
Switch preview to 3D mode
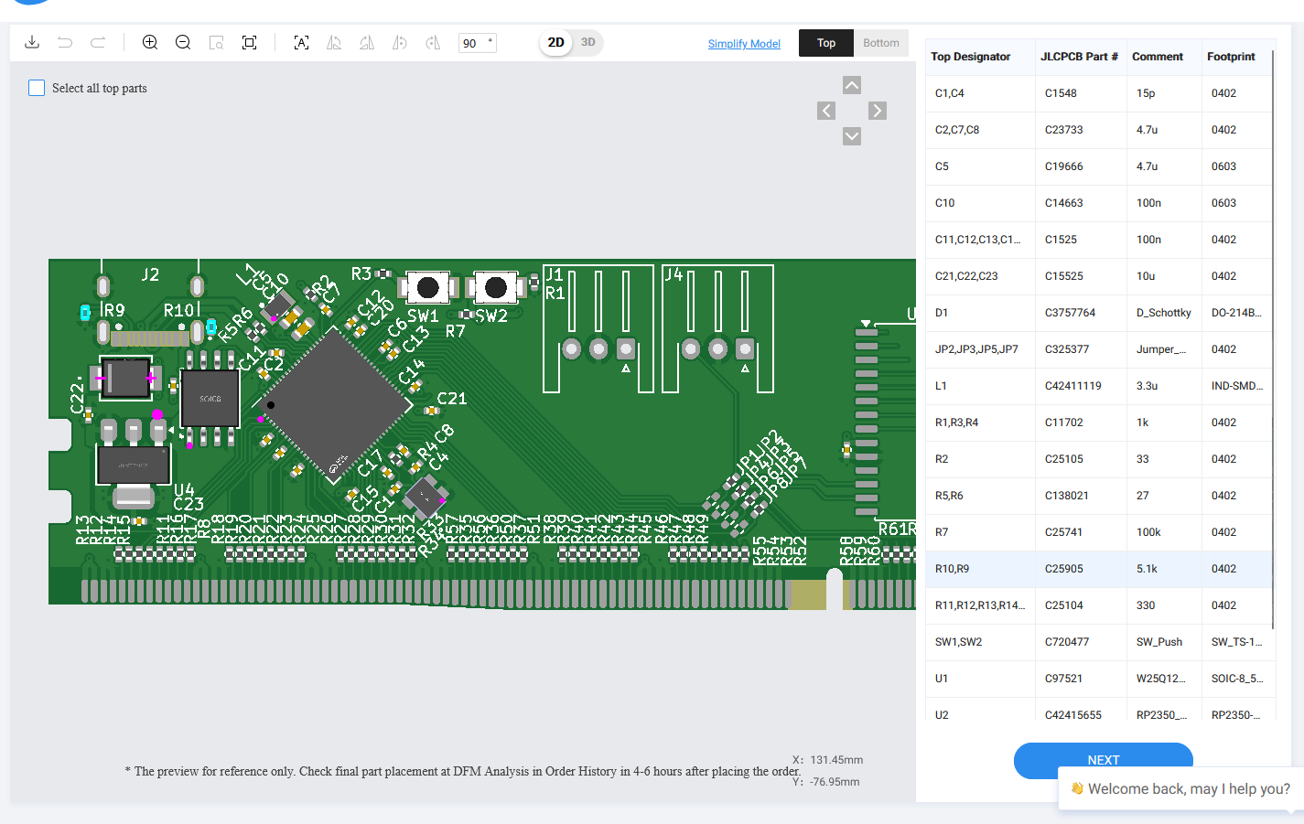(x=588, y=42)
